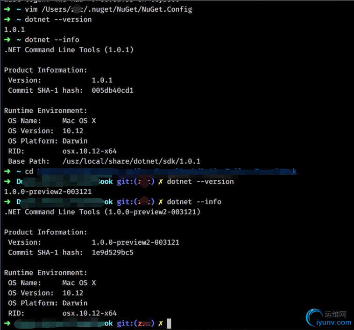Image resolution: width=354 pixels, height=330 pixels.
Task: Click the blurred underlined cd path
Action: [167, 172]
